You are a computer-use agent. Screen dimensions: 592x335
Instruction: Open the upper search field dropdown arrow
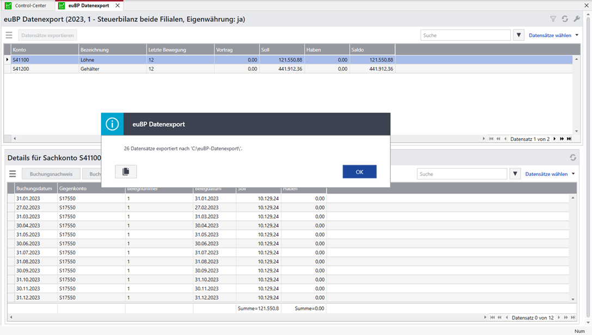point(519,35)
